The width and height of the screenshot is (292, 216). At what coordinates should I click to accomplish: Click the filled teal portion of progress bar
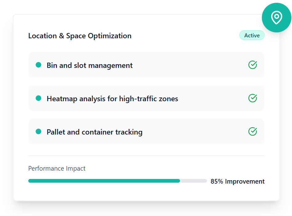(x=104, y=181)
